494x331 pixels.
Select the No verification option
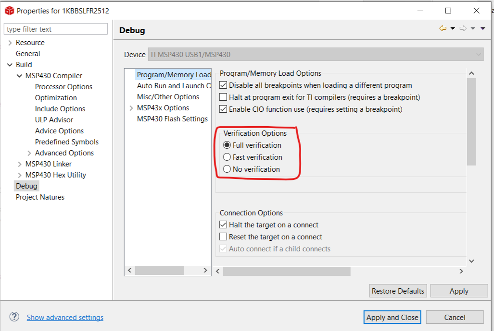pos(227,169)
